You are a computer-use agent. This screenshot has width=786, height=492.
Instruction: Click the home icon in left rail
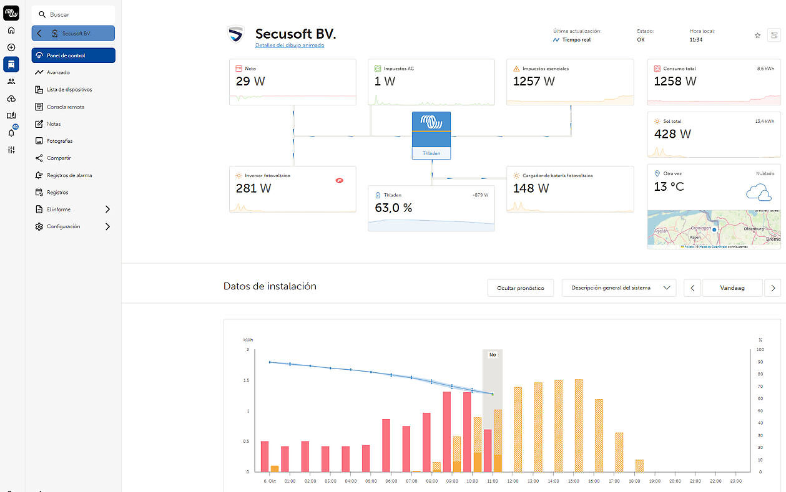tap(11, 30)
